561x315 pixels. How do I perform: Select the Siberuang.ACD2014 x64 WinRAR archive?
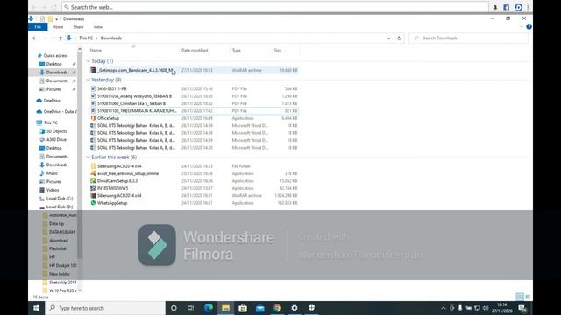click(x=194, y=196)
